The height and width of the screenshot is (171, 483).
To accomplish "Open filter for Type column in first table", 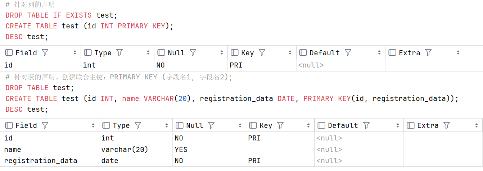I will [x=119, y=53].
